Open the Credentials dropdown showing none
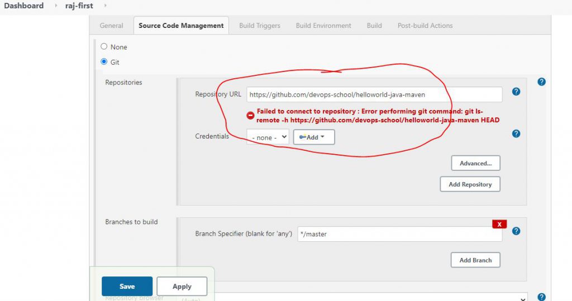Image resolution: width=572 pixels, height=301 pixels. (268, 137)
